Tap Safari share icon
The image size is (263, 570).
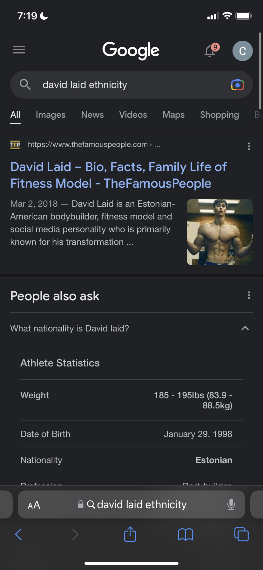[x=130, y=534]
